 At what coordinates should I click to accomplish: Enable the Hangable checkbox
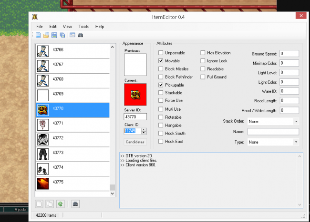coord(161,125)
